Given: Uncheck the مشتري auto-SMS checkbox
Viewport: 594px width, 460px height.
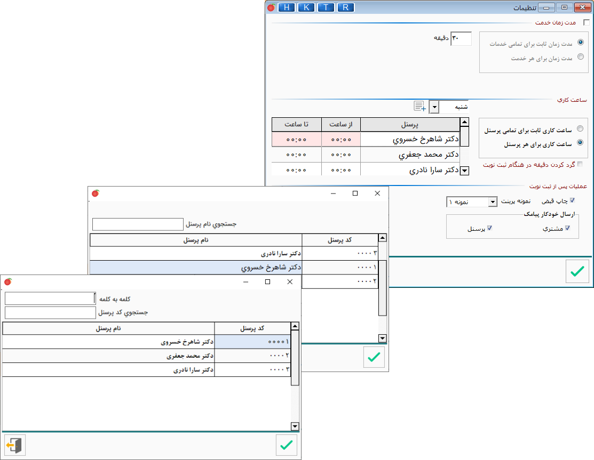Looking at the screenshot, I should (568, 228).
